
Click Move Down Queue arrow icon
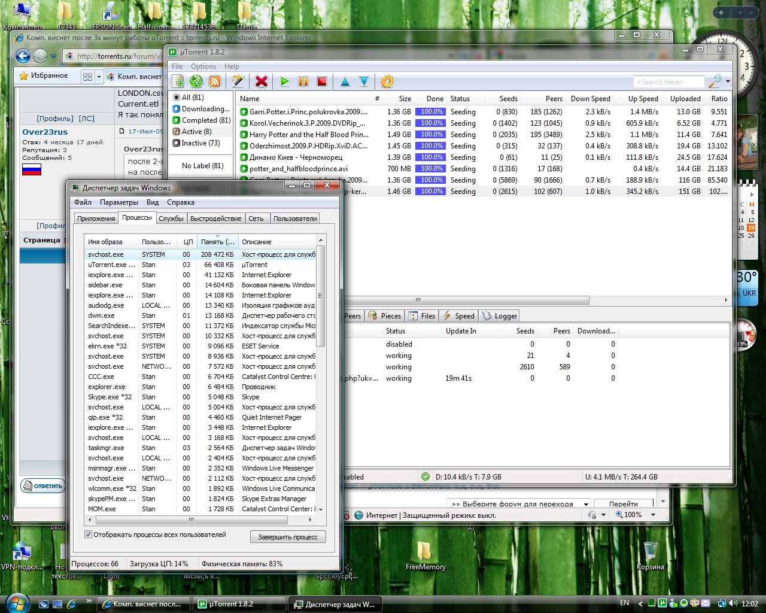pos(363,81)
